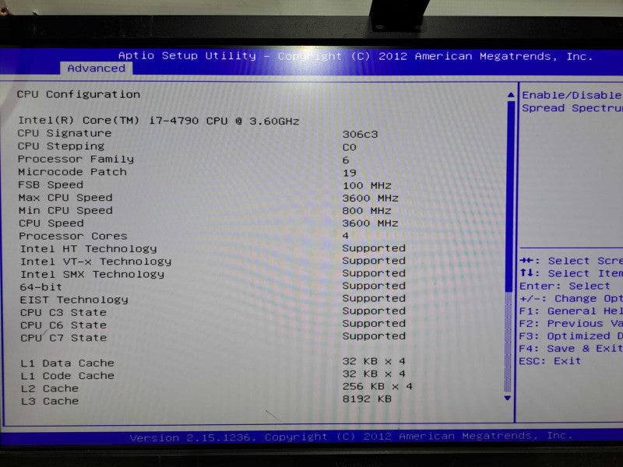Screen dimensions: 623x467
Task: Click the up-down arrows Select Item hint
Action: pyautogui.click(x=571, y=273)
